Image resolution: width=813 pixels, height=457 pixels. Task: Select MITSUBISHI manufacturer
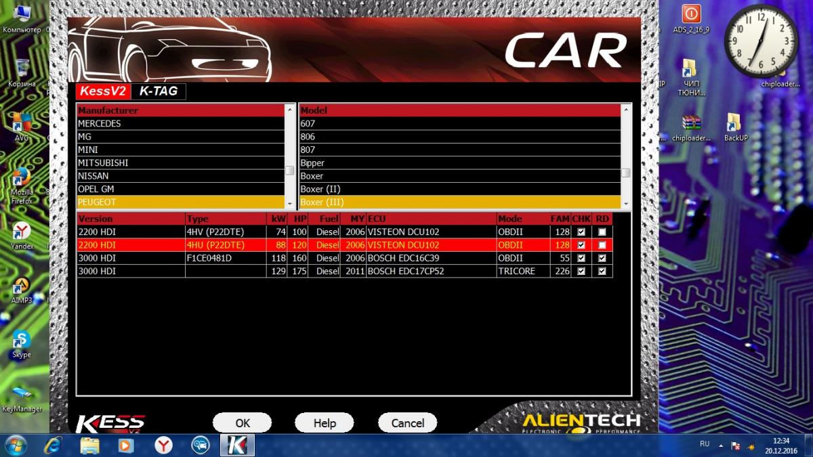pos(181,163)
